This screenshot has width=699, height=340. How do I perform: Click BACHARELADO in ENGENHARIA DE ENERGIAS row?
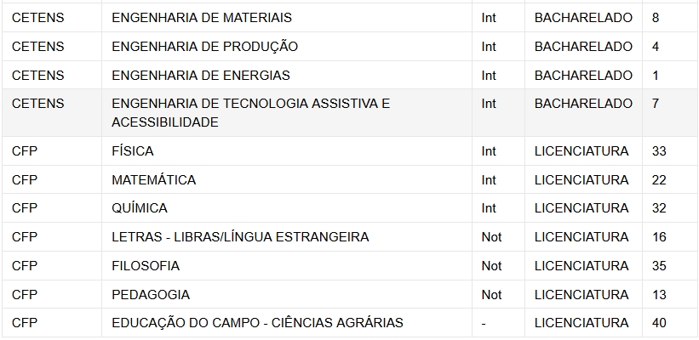583,75
